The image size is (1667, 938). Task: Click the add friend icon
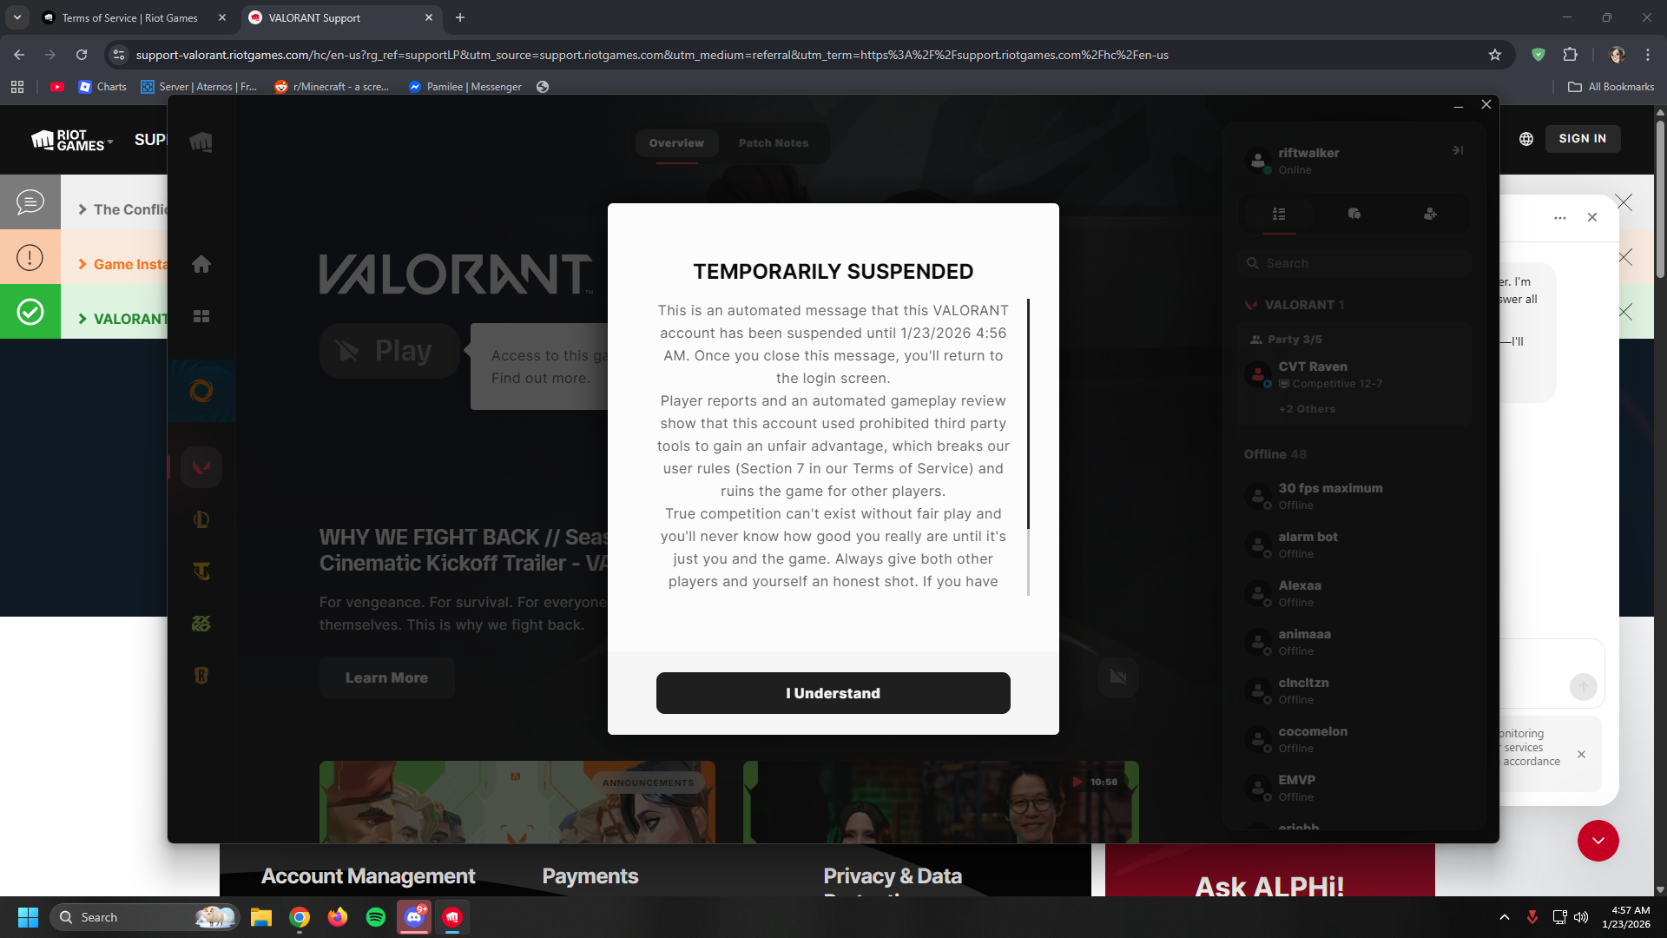tap(1430, 214)
